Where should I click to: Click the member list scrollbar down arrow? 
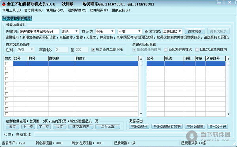tap(228, 114)
